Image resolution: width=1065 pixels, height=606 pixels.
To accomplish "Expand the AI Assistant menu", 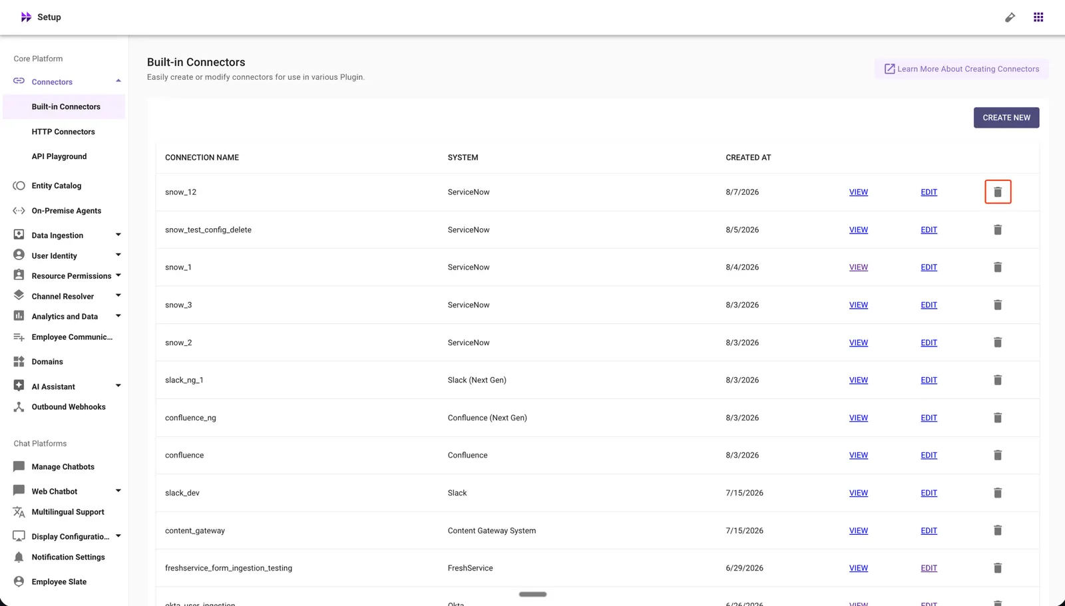I will click(x=118, y=386).
